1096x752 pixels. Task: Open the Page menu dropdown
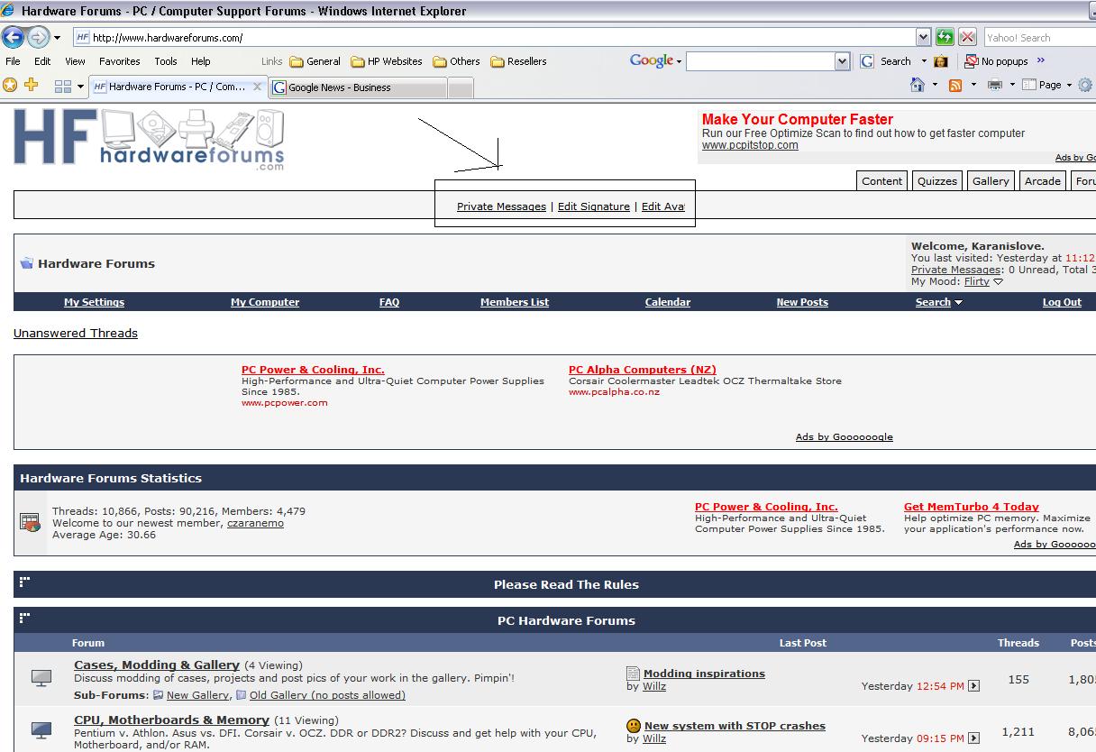tap(1049, 85)
